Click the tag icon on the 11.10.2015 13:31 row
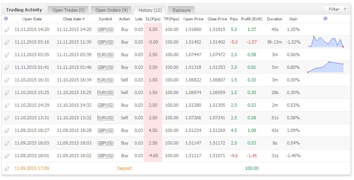This screenshot has width=354, height=180. pos(7,118)
